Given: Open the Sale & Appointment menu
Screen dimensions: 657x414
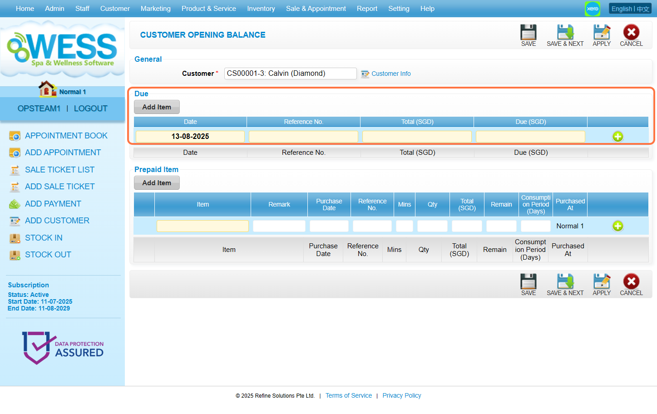Looking at the screenshot, I should pyautogui.click(x=316, y=9).
